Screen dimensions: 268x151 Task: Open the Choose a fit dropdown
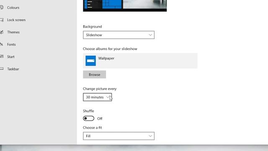tap(119, 136)
